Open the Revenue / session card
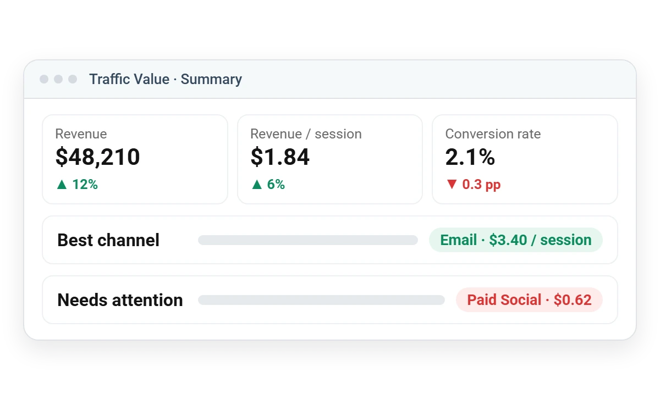 [330, 159]
